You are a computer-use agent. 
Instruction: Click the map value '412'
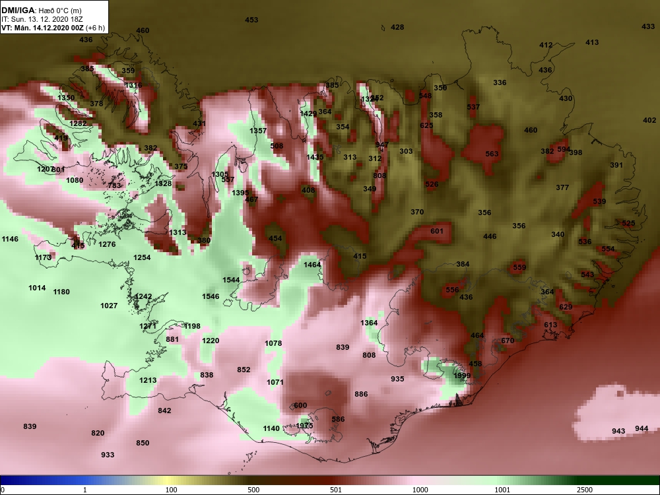(546, 45)
